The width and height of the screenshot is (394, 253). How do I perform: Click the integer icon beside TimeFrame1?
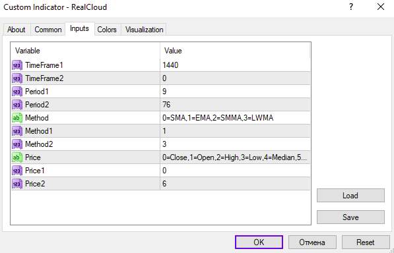[x=17, y=65]
